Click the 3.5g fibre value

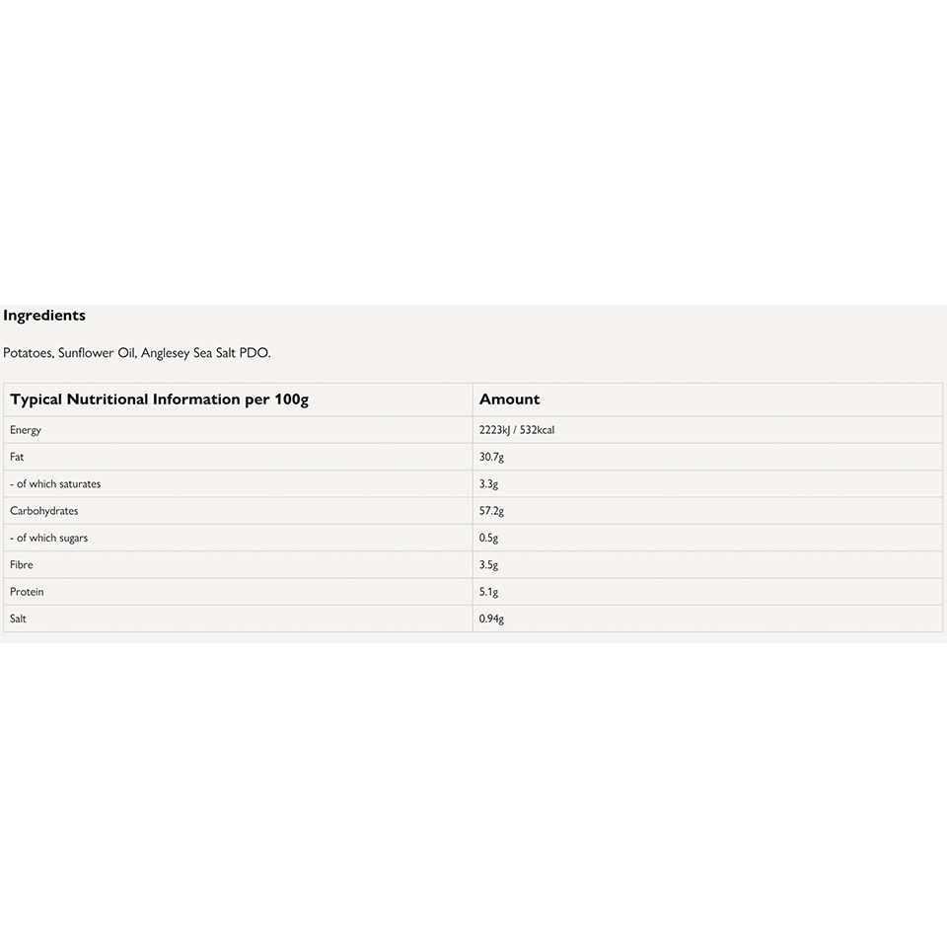point(488,565)
